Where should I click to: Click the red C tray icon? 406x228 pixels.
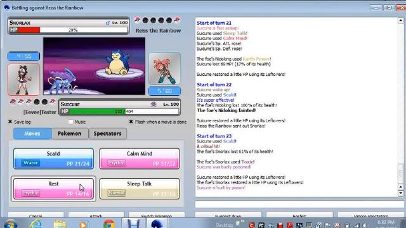[251, 225]
